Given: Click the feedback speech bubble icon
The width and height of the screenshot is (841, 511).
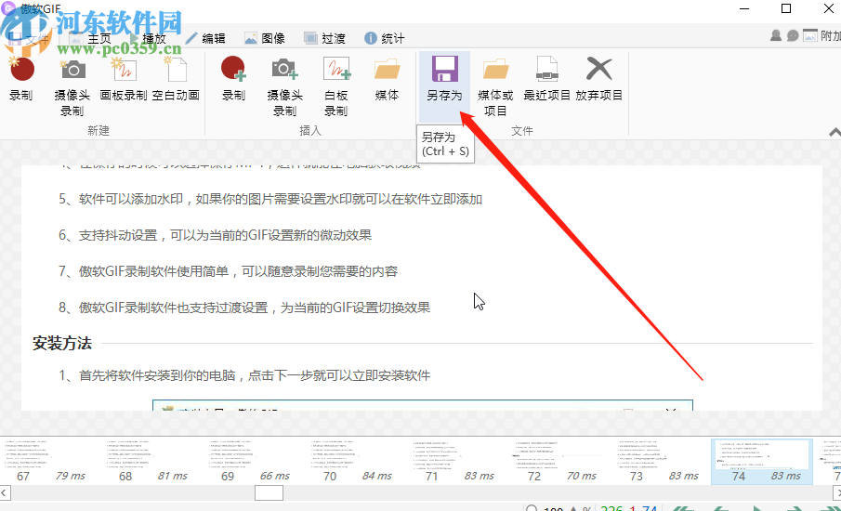Looking at the screenshot, I should [x=793, y=36].
